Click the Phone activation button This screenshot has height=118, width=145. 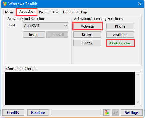(x=120, y=26)
